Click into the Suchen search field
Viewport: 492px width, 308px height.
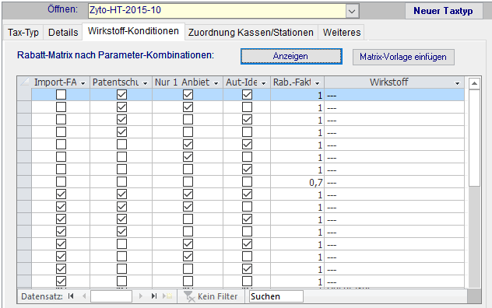276,296
